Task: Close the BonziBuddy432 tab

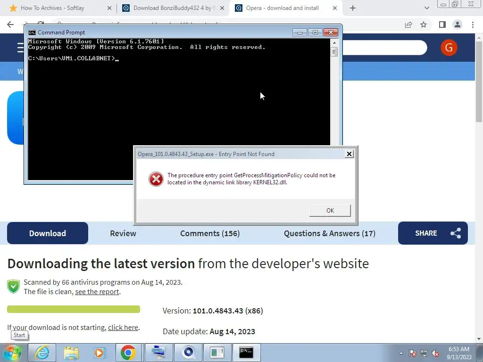Action: tap(222, 8)
